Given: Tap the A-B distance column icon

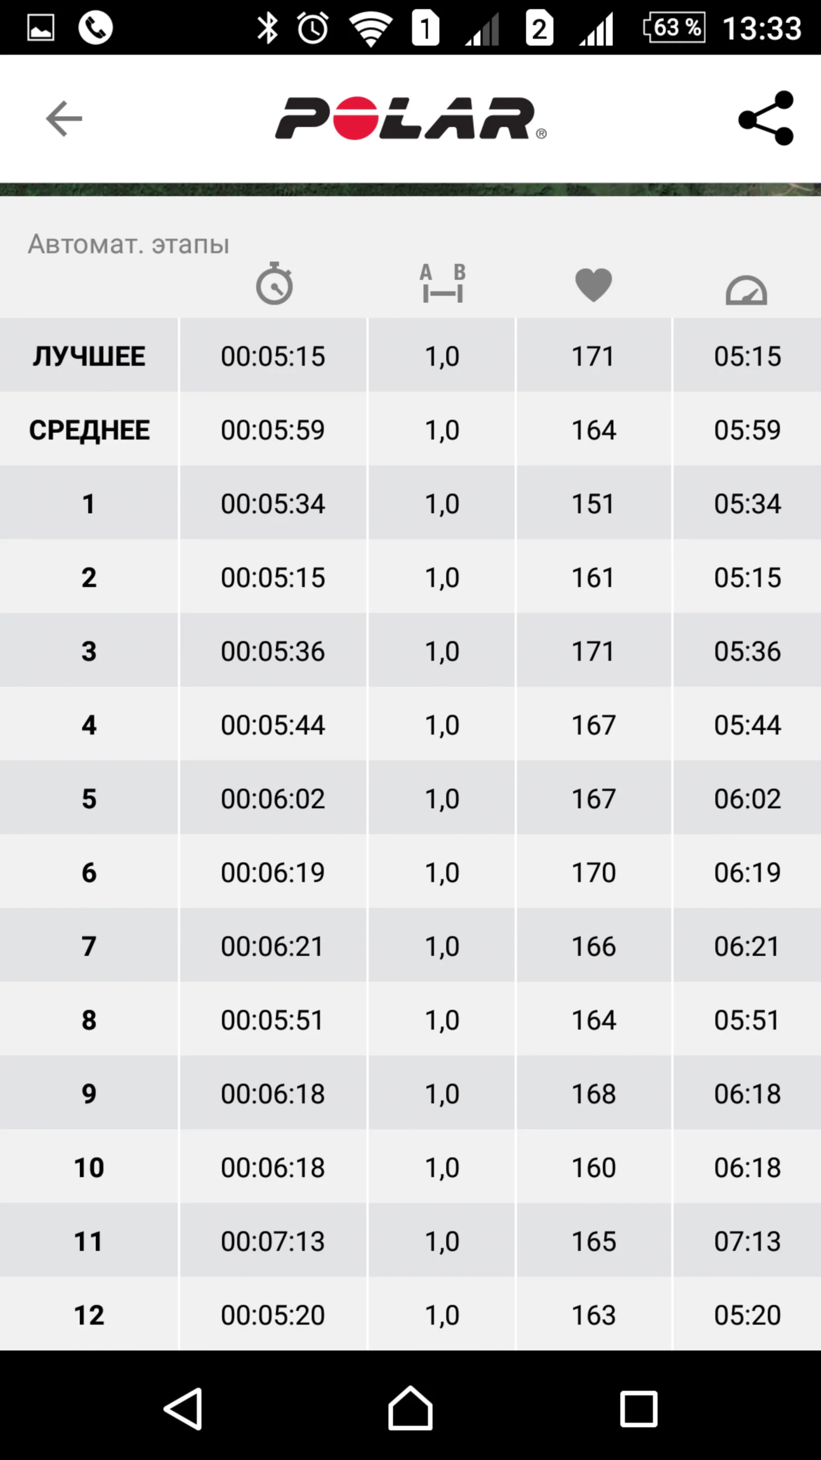Looking at the screenshot, I should [x=442, y=283].
